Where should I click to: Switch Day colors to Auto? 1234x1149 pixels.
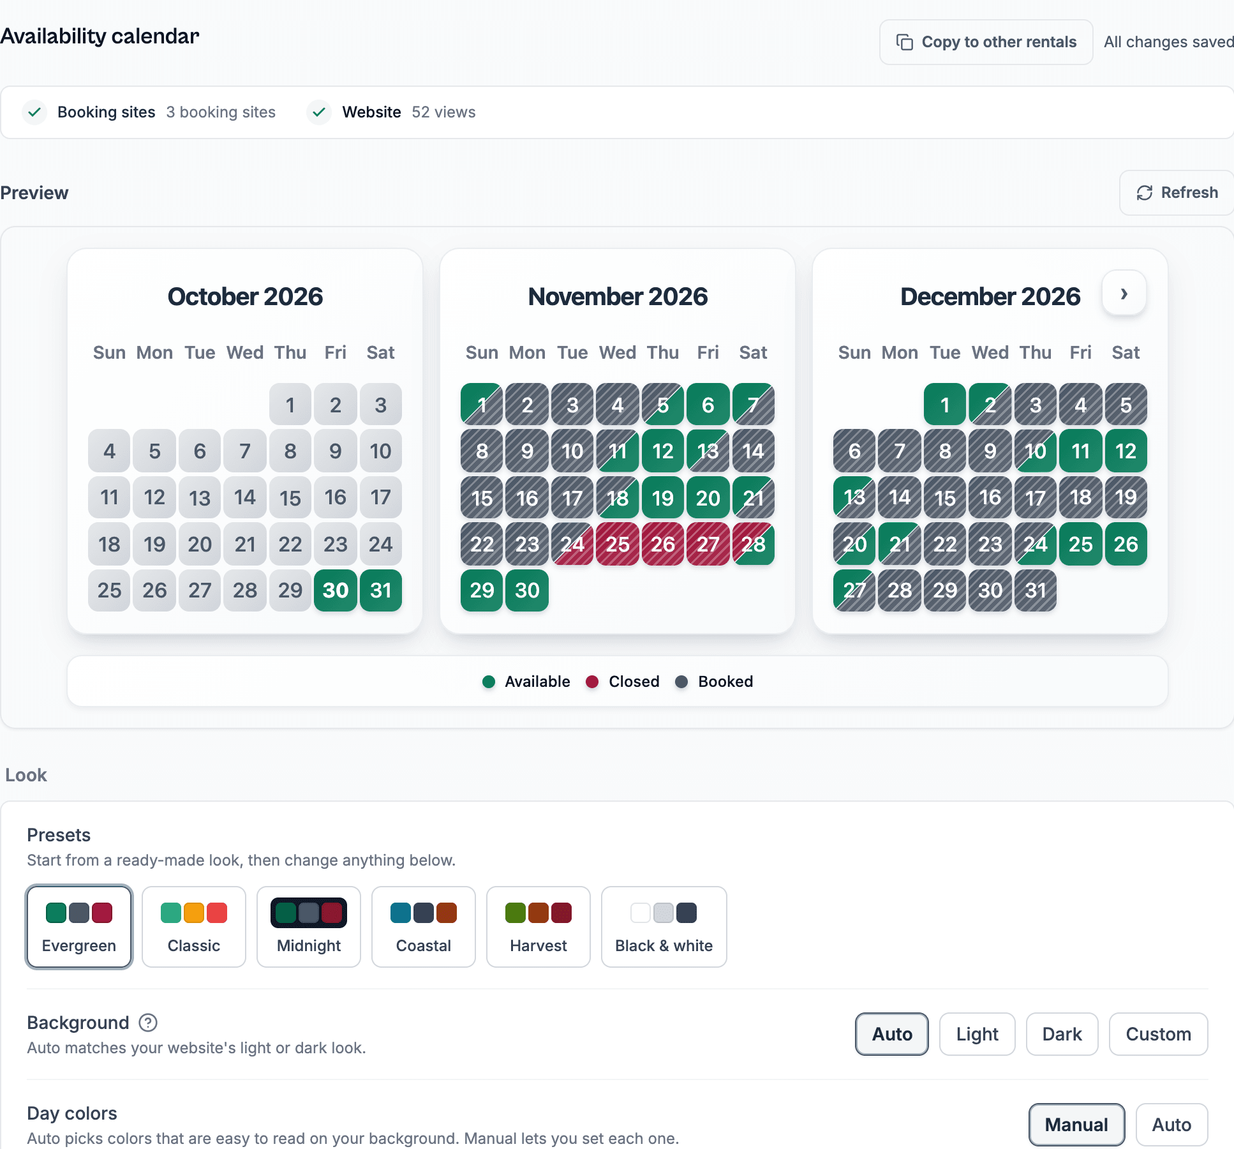[x=1172, y=1125]
